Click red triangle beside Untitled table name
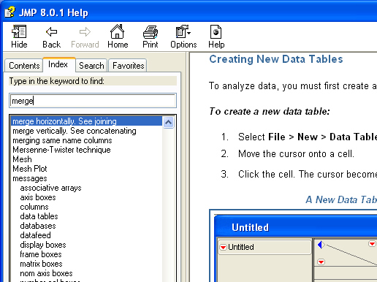 tap(223, 247)
